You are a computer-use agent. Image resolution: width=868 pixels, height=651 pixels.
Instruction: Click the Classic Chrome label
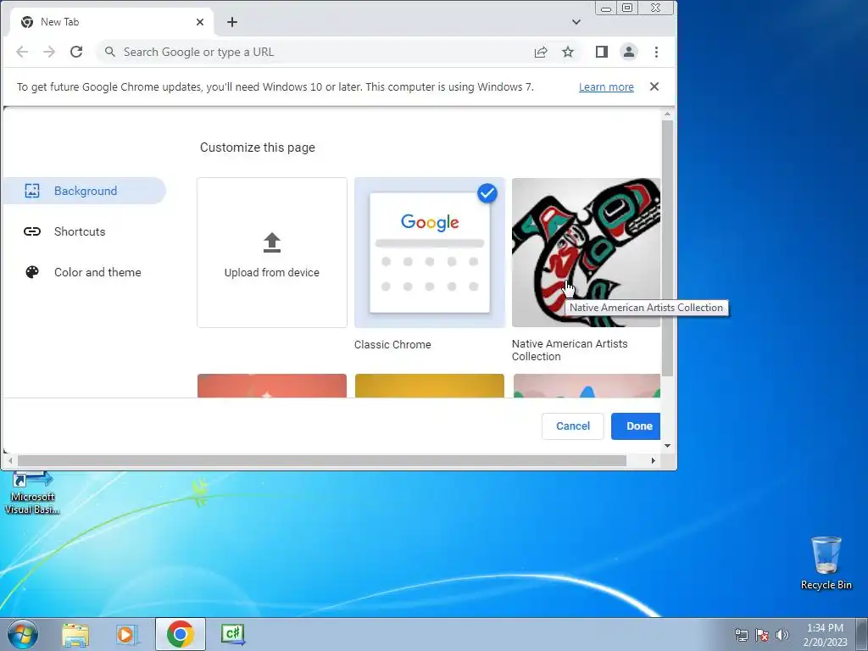click(x=392, y=344)
